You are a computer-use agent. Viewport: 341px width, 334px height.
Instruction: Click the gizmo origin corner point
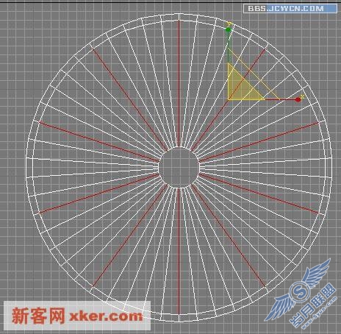pyautogui.click(x=229, y=100)
